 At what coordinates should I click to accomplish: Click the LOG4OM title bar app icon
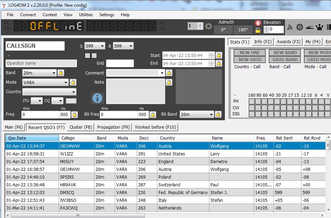click(4, 5)
